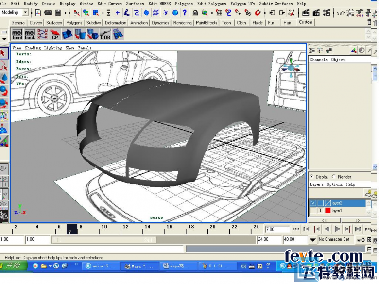The height and width of the screenshot is (284, 379).
Task: Open the Polygon UVs menu
Action: [x=242, y=4]
